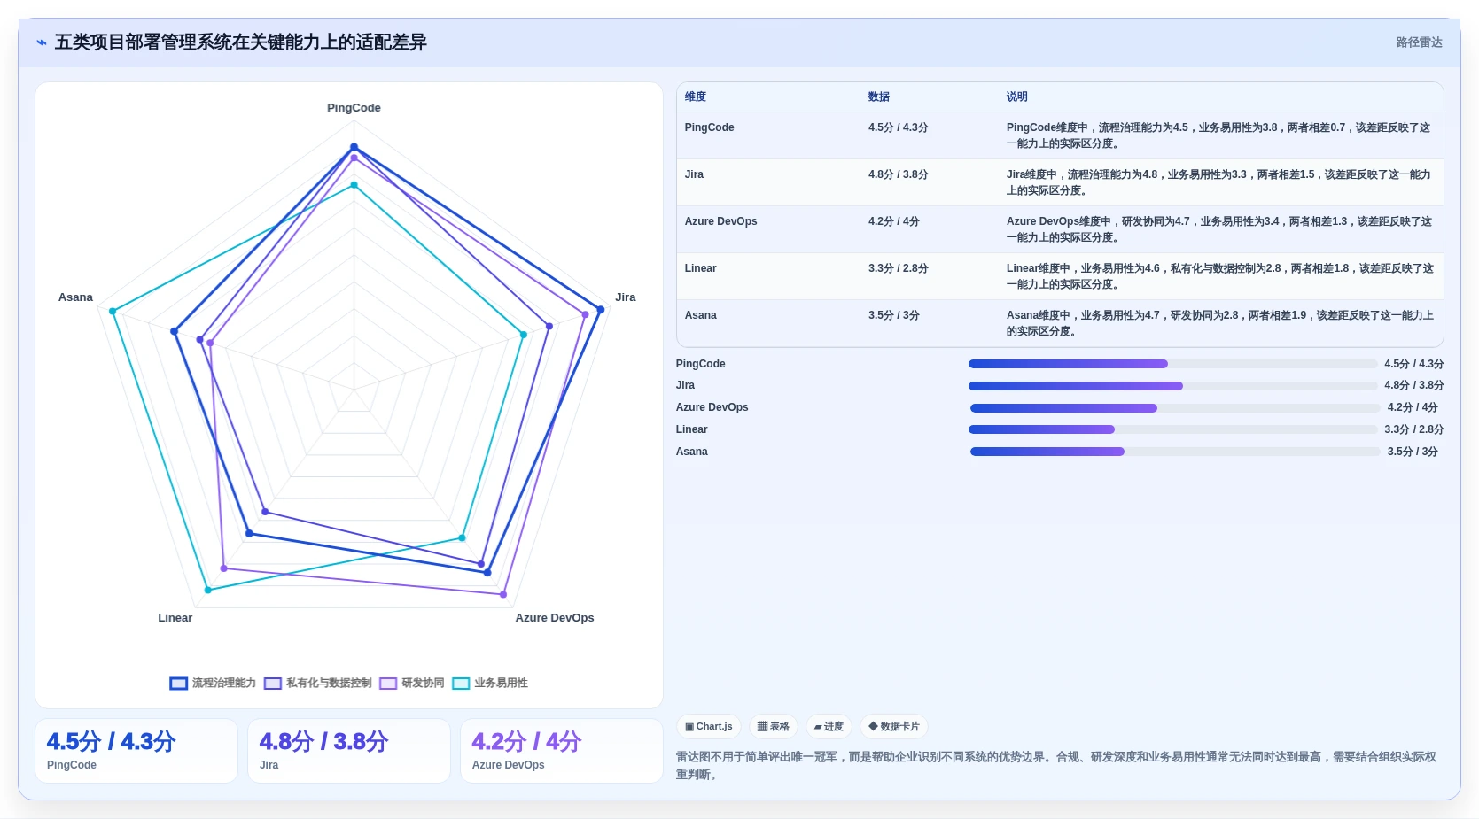Open the Azure DevOps 4.2分 / 4分 data card
Image resolution: width=1479 pixels, height=819 pixels.
tap(562, 751)
